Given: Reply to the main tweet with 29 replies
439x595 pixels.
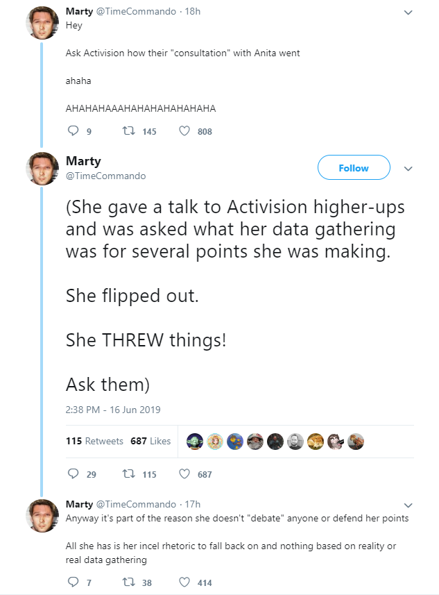Looking at the screenshot, I should click(73, 474).
